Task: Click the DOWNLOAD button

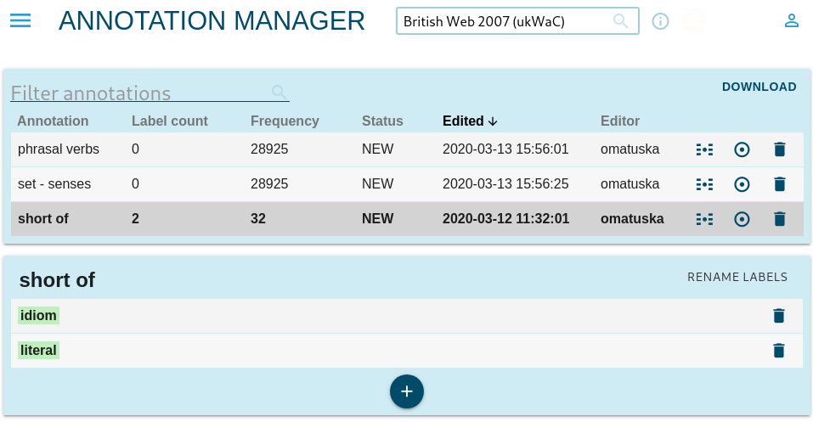Action: pyautogui.click(x=759, y=87)
